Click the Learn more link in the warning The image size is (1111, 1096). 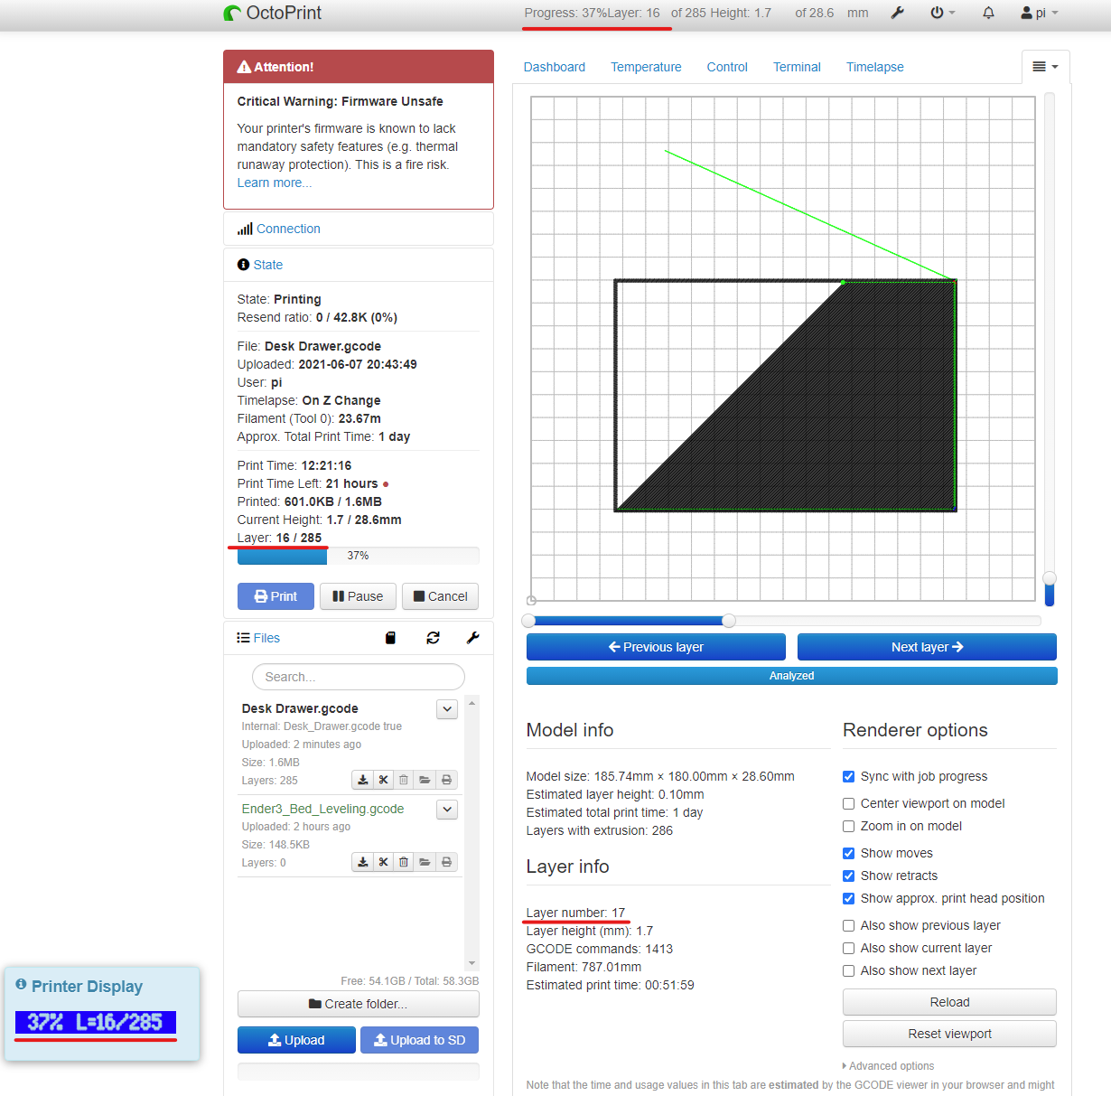pos(274,183)
